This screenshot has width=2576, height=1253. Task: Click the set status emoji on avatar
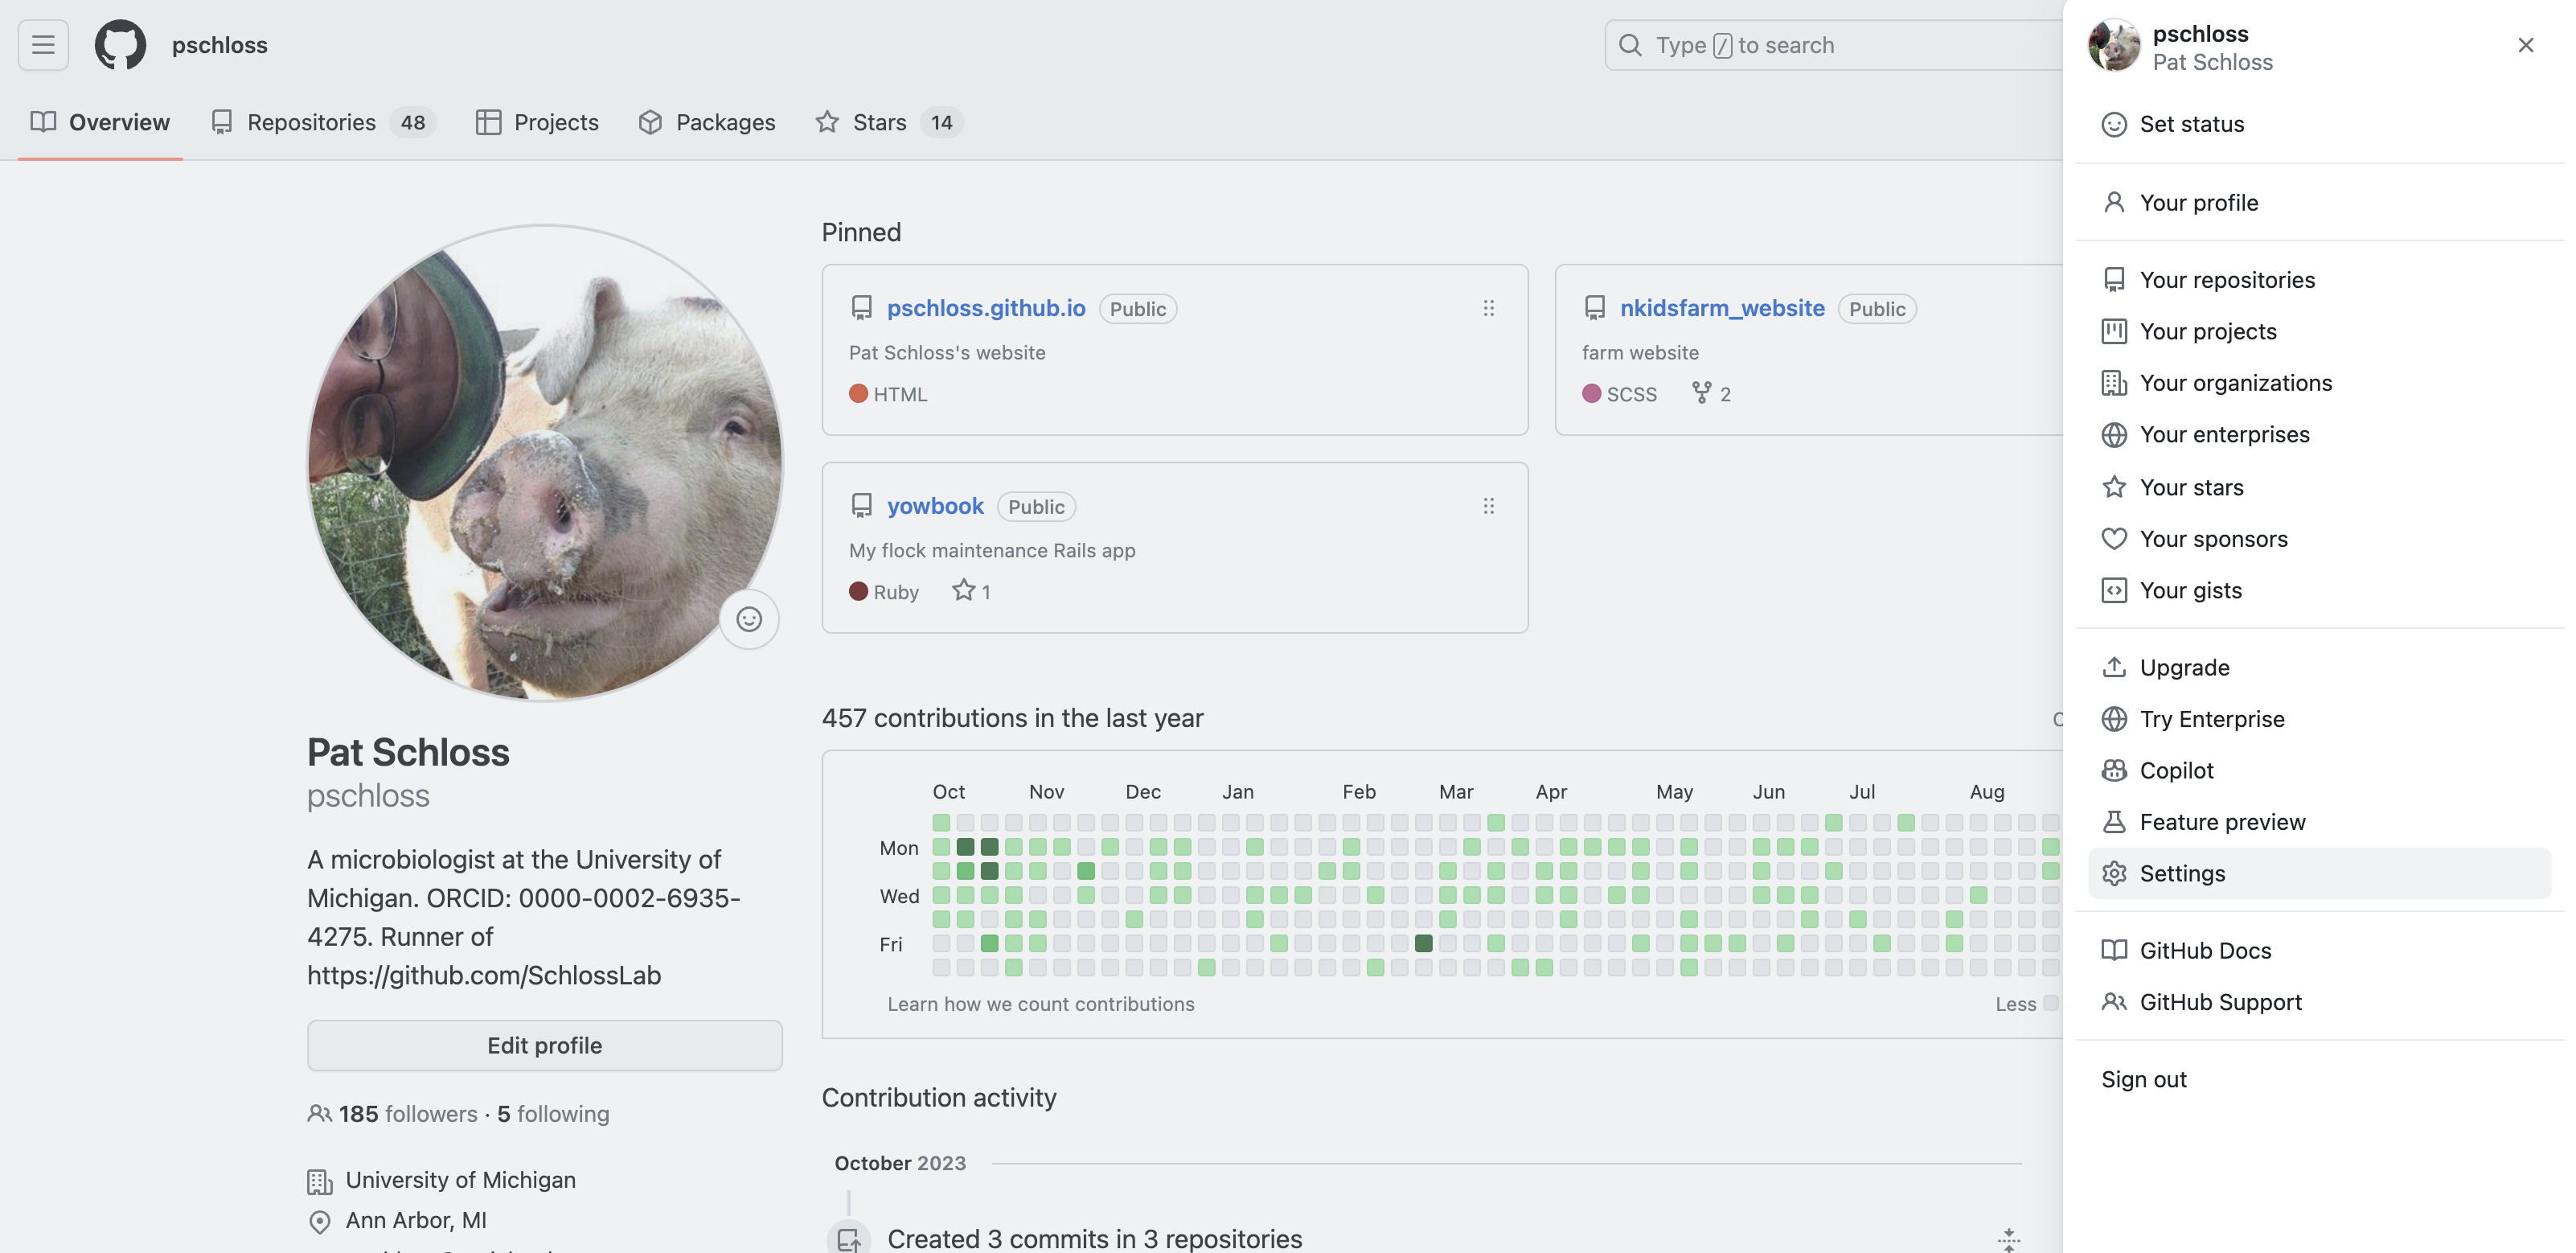point(749,619)
